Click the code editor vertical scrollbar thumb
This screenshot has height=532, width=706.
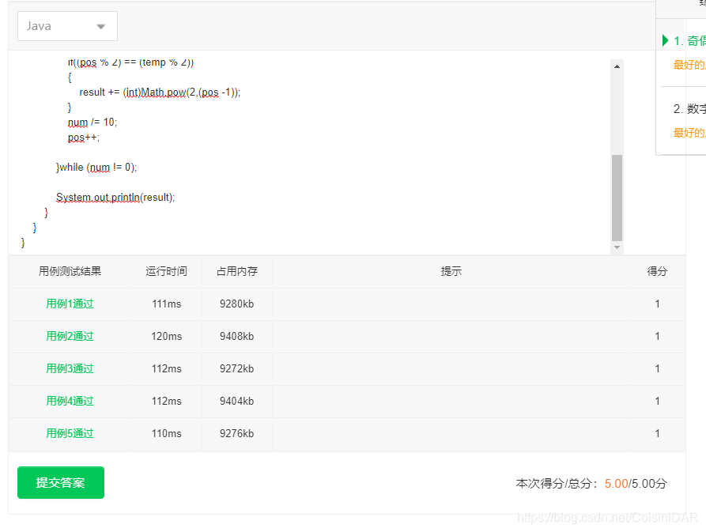pyautogui.click(x=617, y=198)
